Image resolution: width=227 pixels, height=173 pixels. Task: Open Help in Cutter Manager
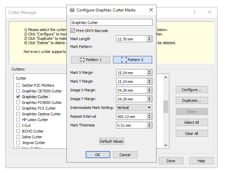201,161
